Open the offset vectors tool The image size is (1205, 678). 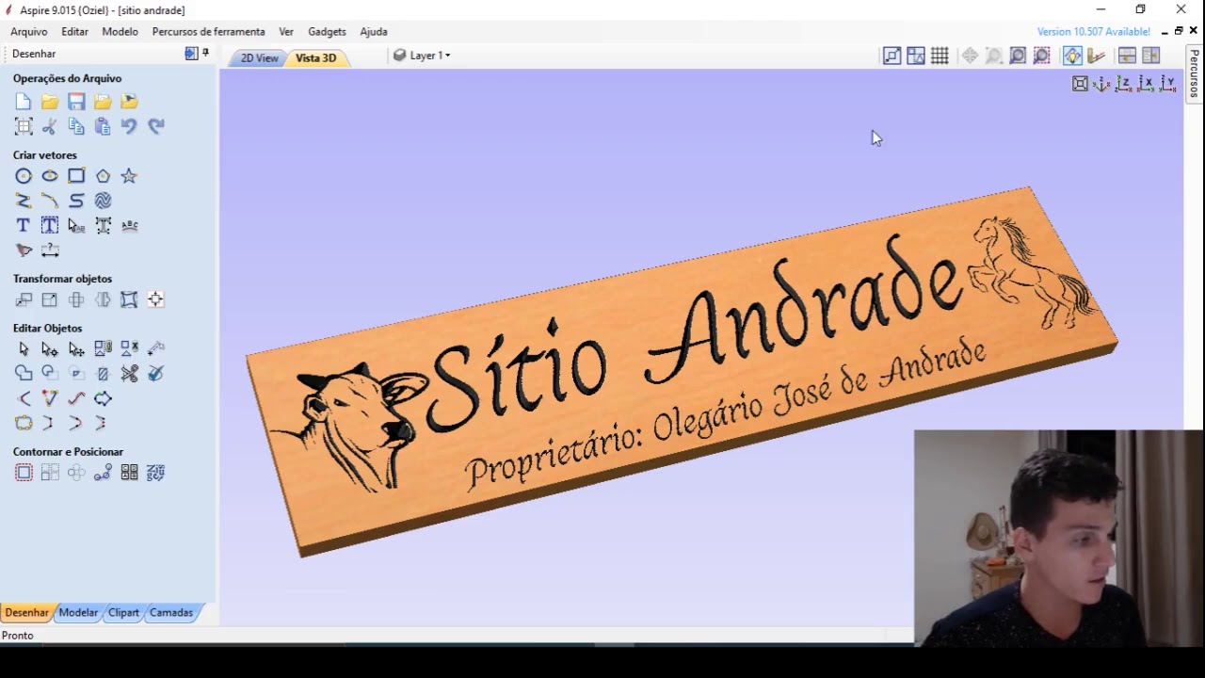[24, 473]
